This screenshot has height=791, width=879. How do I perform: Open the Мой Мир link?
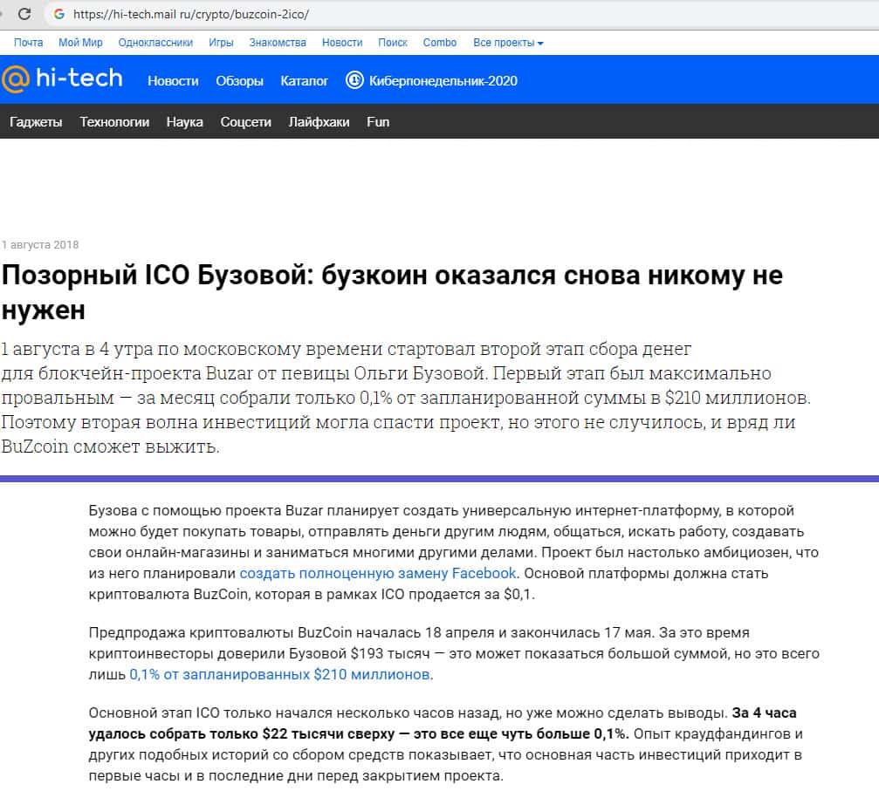(80, 43)
